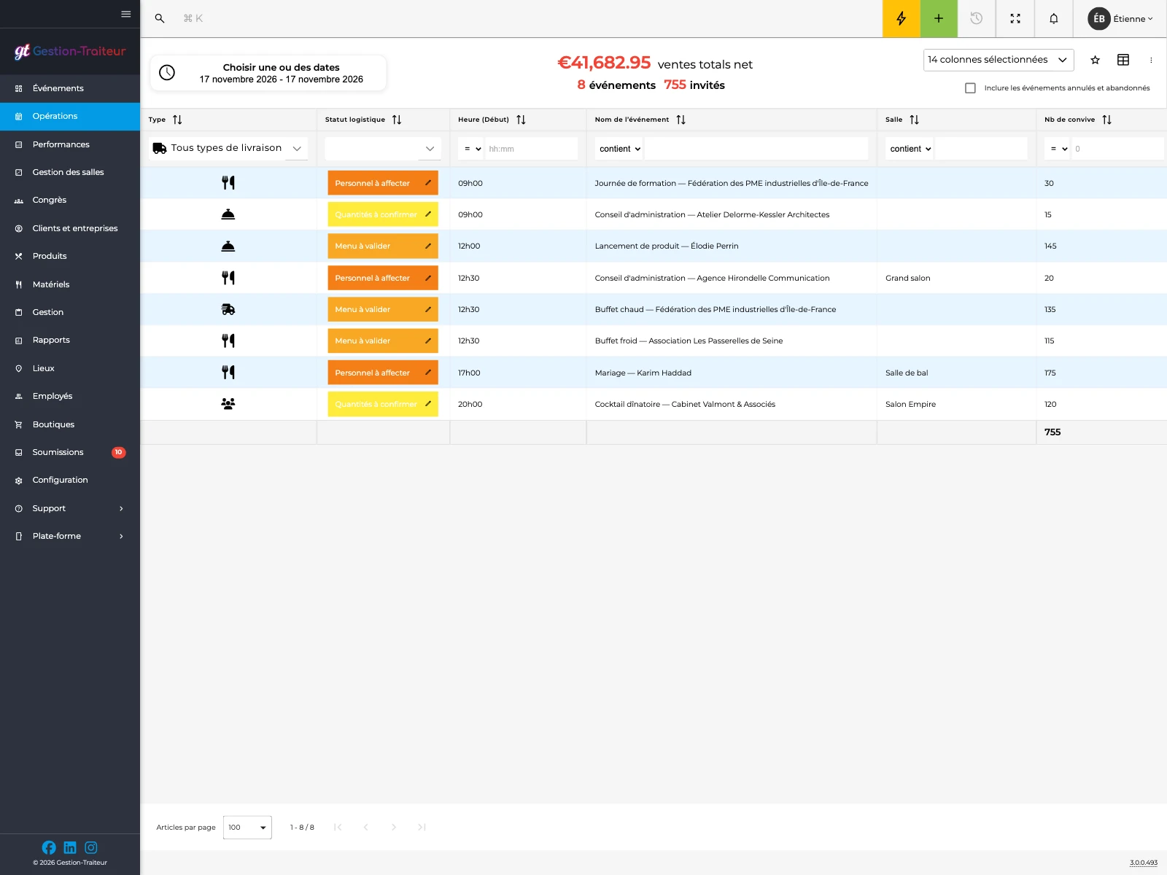Click the Gestion-Traiteur logo
The width and height of the screenshot is (1167, 875).
click(70, 51)
